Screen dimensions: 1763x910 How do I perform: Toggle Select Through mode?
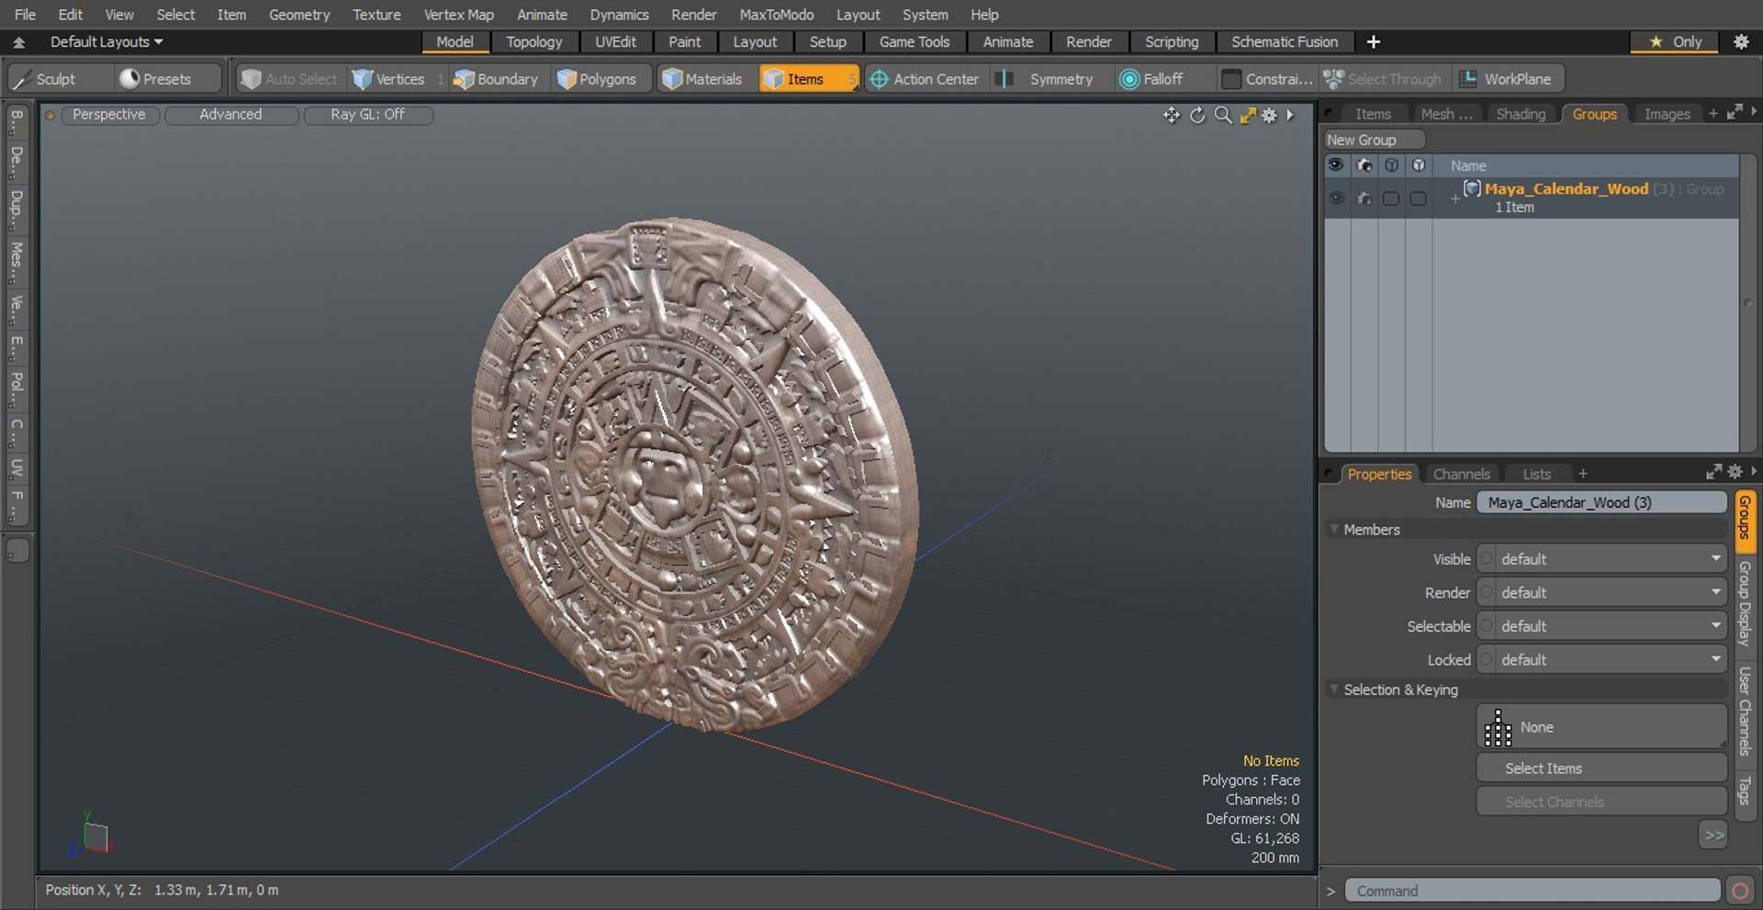coord(1383,79)
